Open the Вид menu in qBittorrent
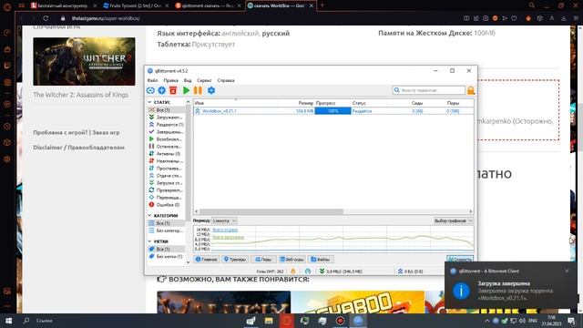This screenshot has height=328, width=583. 188,80
